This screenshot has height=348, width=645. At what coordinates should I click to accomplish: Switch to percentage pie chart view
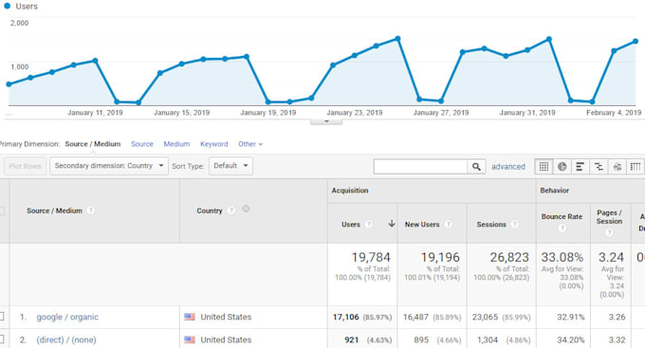pos(562,167)
